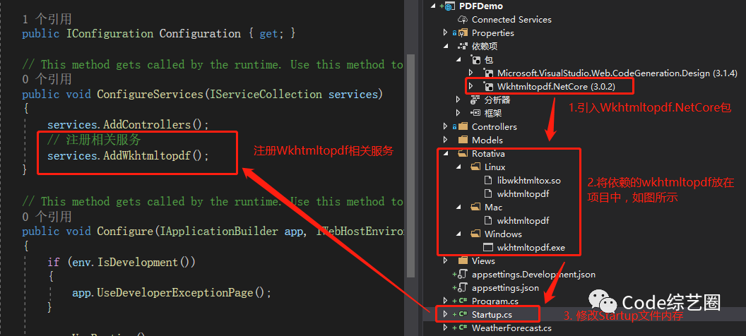The width and height of the screenshot is (746, 336).
Task: Click the Mac folder icon
Action: (x=475, y=208)
